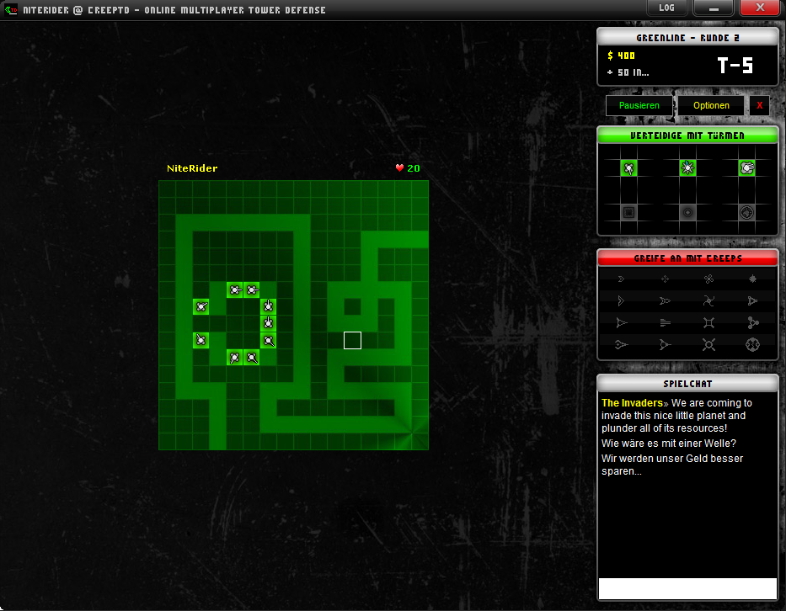This screenshot has height=611, width=786.
Task: Send the square with corner spikes creep
Action: click(x=708, y=322)
